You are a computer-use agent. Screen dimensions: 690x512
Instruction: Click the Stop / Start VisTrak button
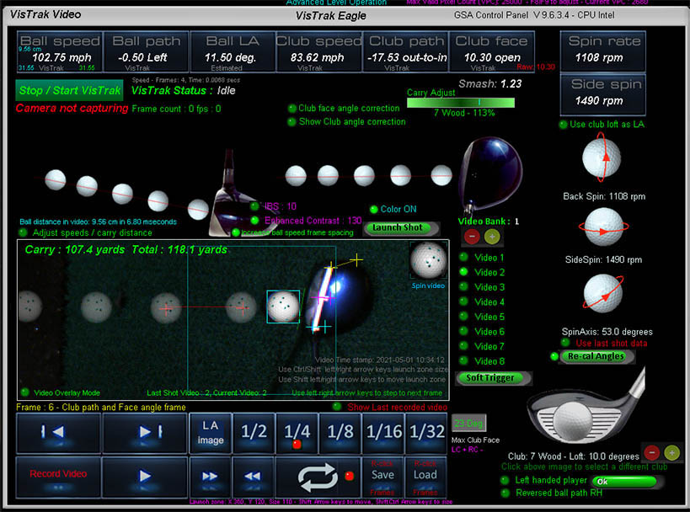tap(70, 91)
